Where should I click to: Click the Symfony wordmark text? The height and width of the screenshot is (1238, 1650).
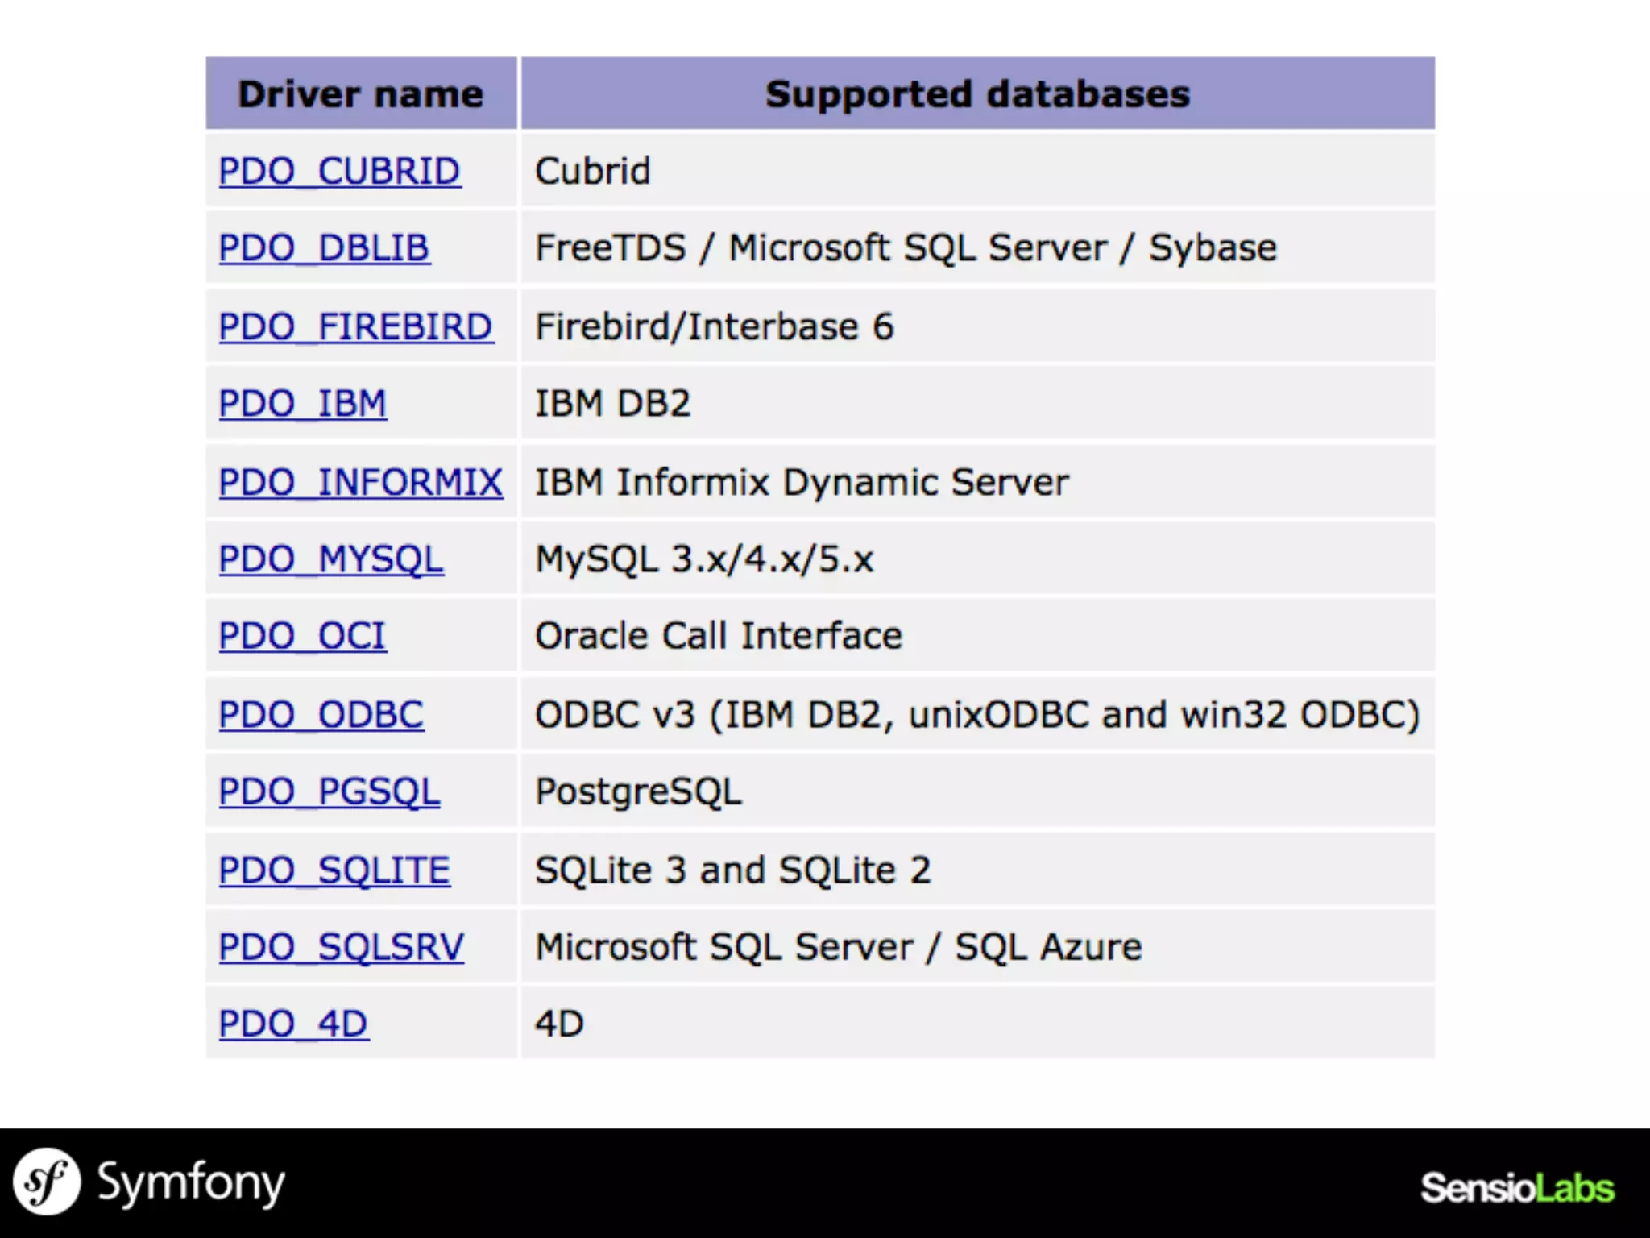(191, 1183)
